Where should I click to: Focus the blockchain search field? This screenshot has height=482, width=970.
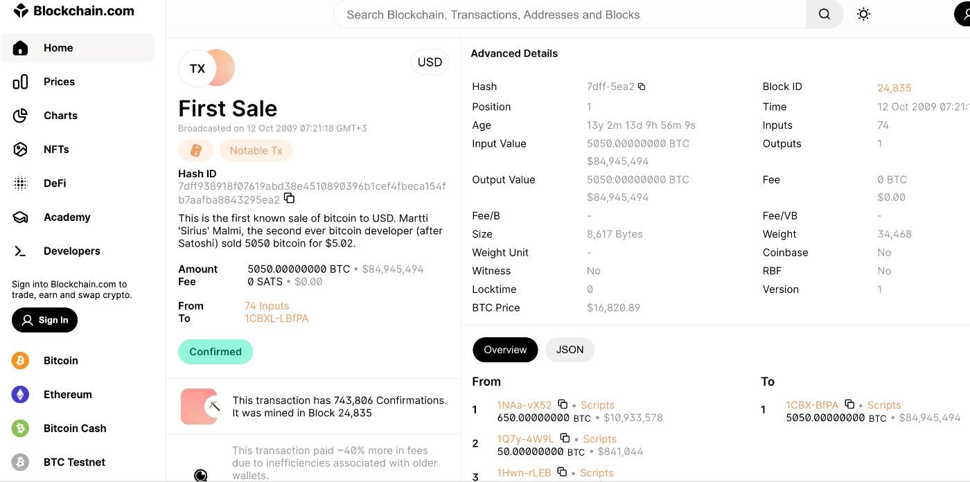570,15
